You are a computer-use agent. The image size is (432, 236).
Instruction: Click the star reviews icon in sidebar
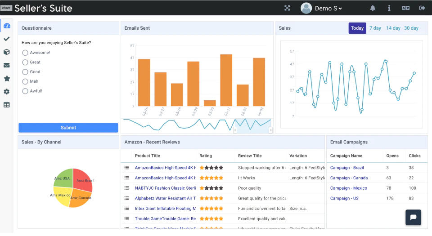(7, 78)
